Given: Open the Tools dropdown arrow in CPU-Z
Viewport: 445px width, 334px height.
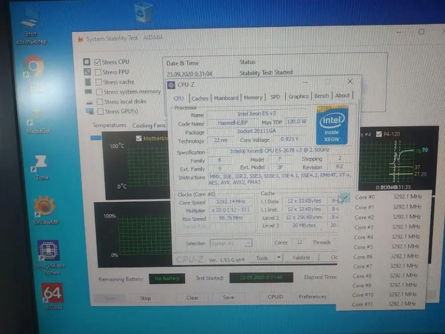Looking at the screenshot, I should [x=279, y=257].
